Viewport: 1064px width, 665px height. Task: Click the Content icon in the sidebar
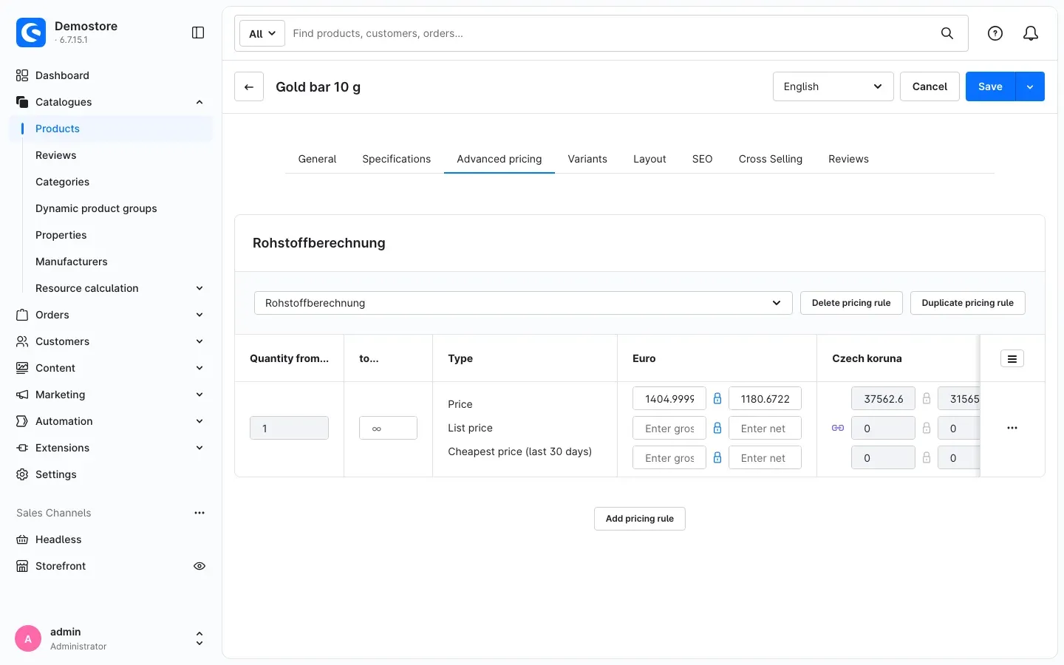22,368
